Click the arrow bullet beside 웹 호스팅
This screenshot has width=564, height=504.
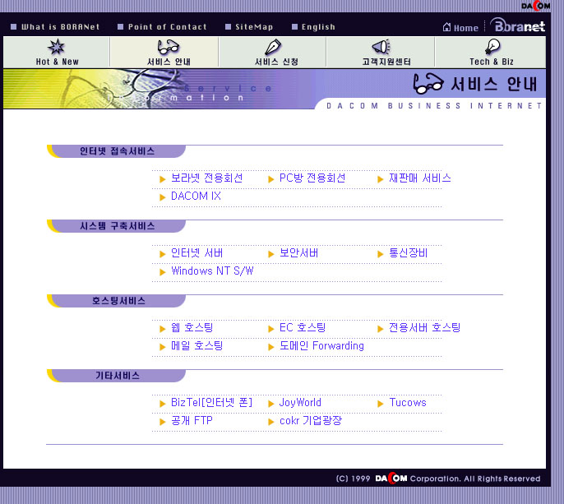(162, 329)
